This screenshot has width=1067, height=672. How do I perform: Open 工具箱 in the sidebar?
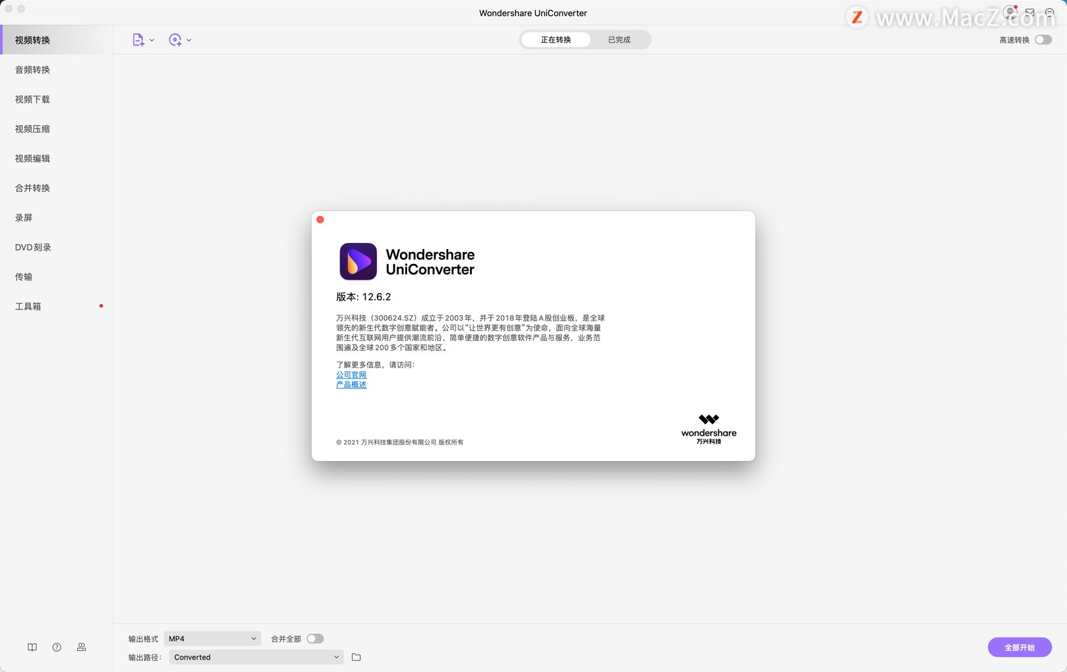point(57,306)
